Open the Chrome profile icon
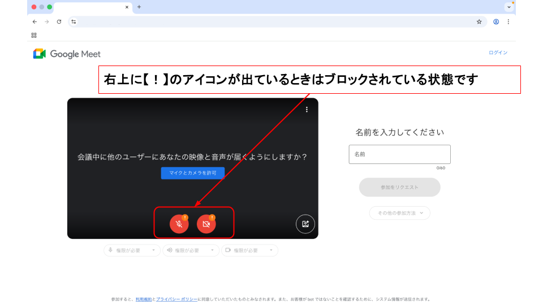Screen dimensions: 543x305 [496, 22]
